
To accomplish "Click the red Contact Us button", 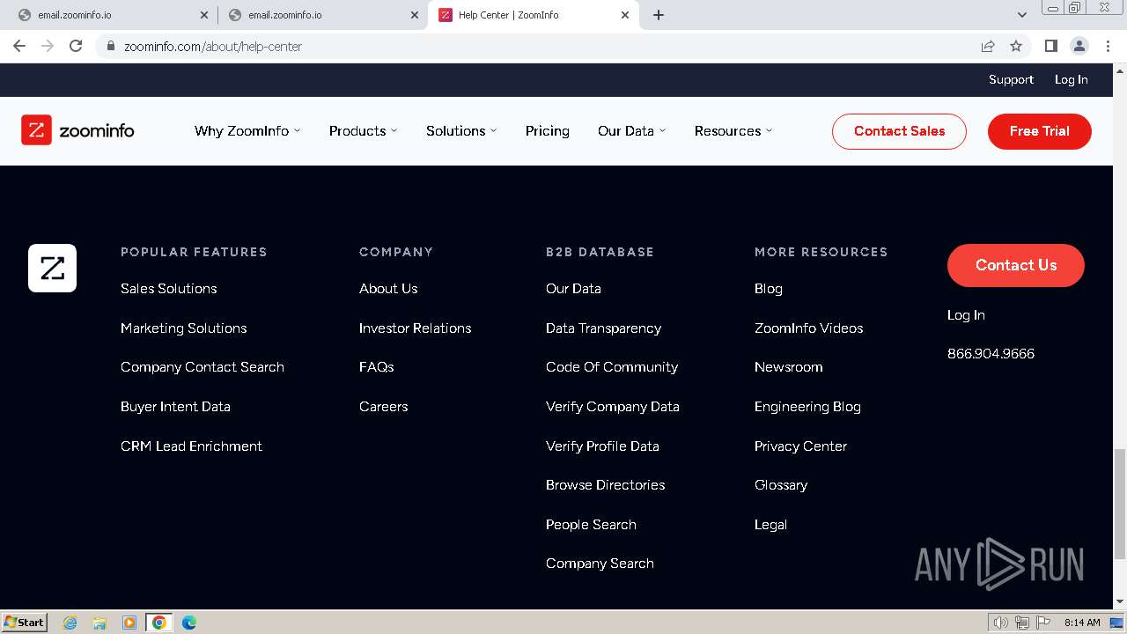I will tap(1016, 265).
